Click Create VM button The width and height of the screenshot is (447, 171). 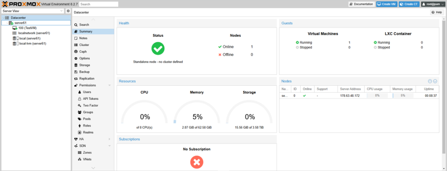[387, 4]
